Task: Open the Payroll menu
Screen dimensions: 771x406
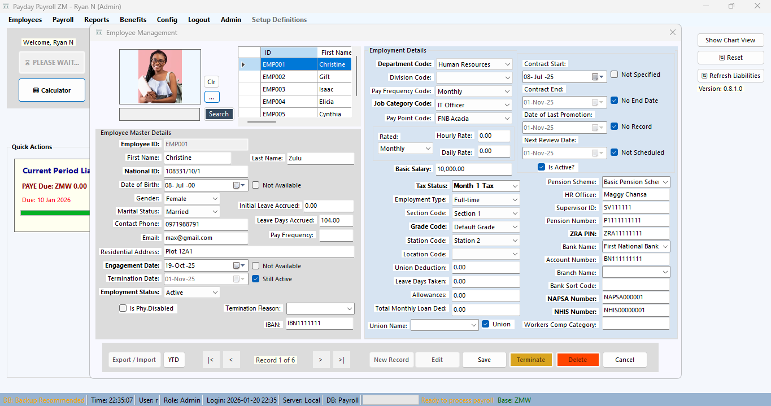Action: [63, 20]
